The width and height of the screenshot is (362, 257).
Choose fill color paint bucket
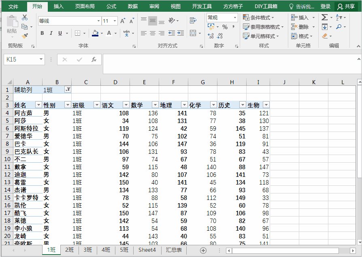coord(95,33)
